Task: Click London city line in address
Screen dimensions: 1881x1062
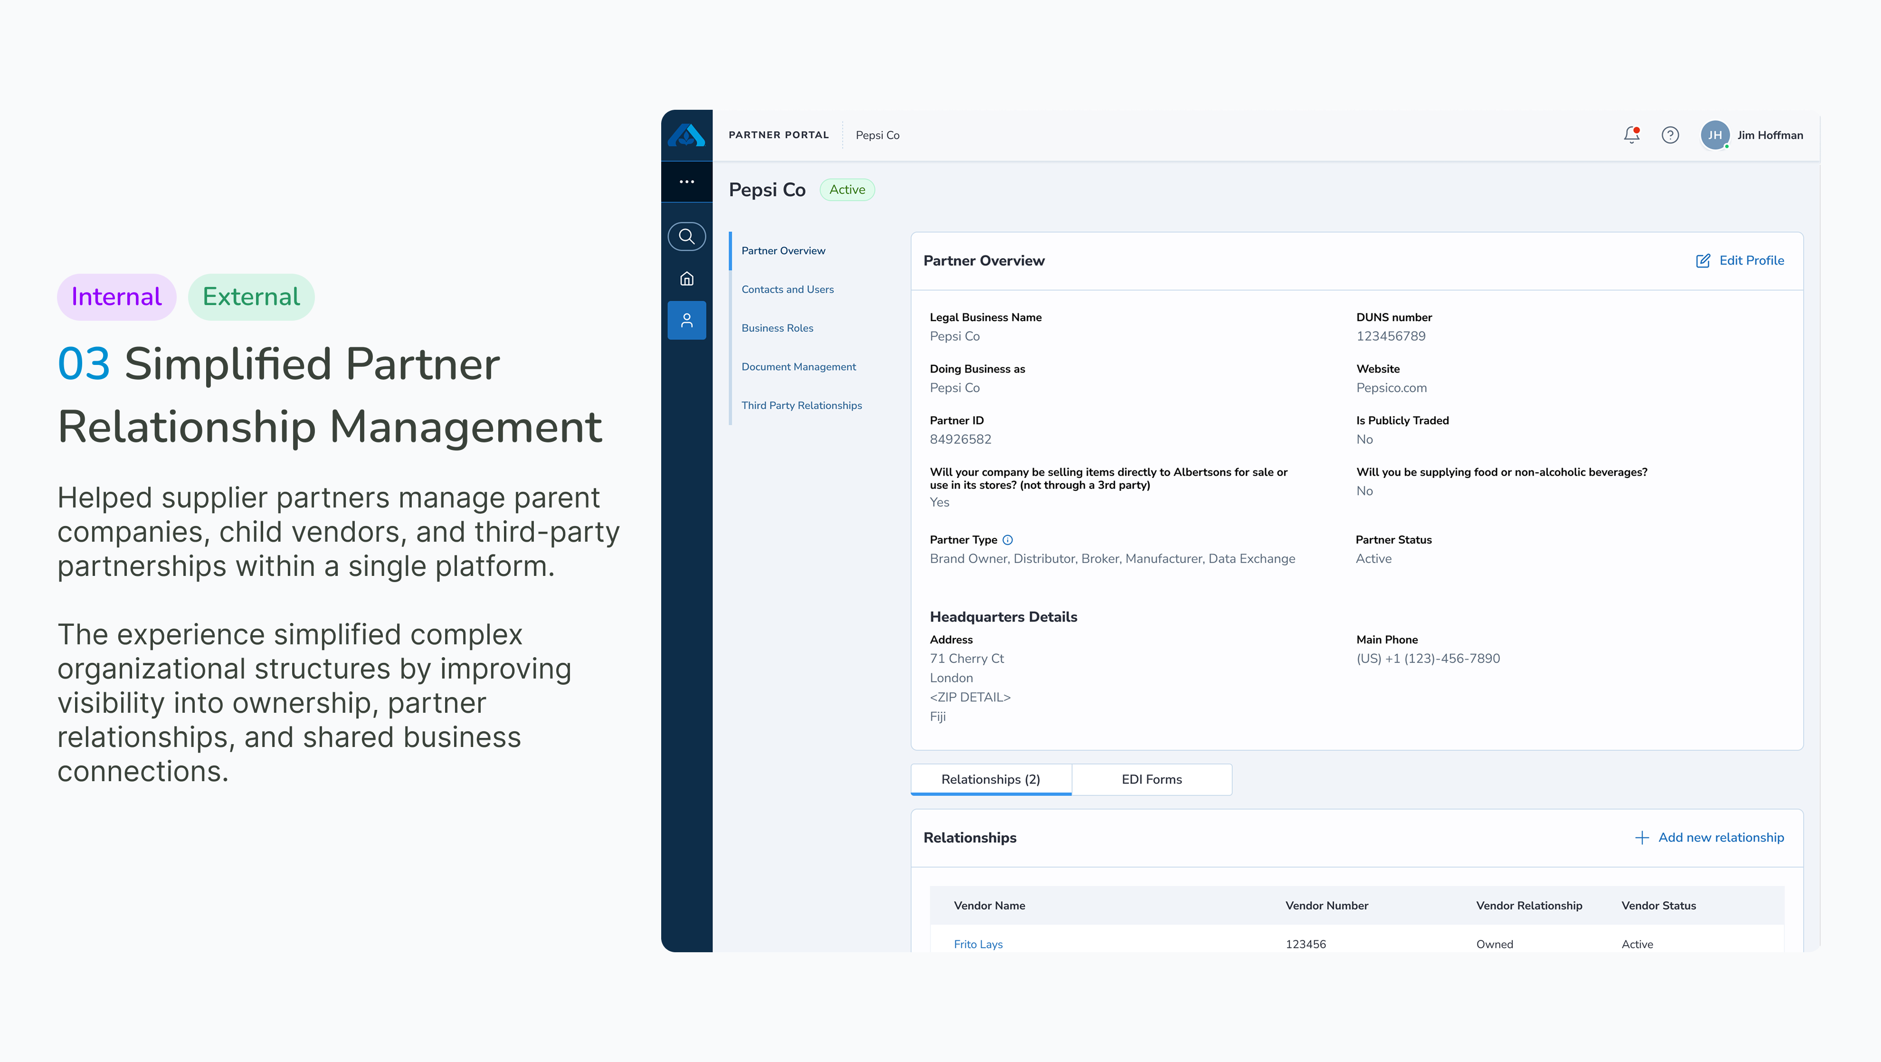Action: click(951, 679)
